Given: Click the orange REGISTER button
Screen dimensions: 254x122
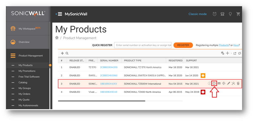Looking at the screenshot, I should (183, 45).
